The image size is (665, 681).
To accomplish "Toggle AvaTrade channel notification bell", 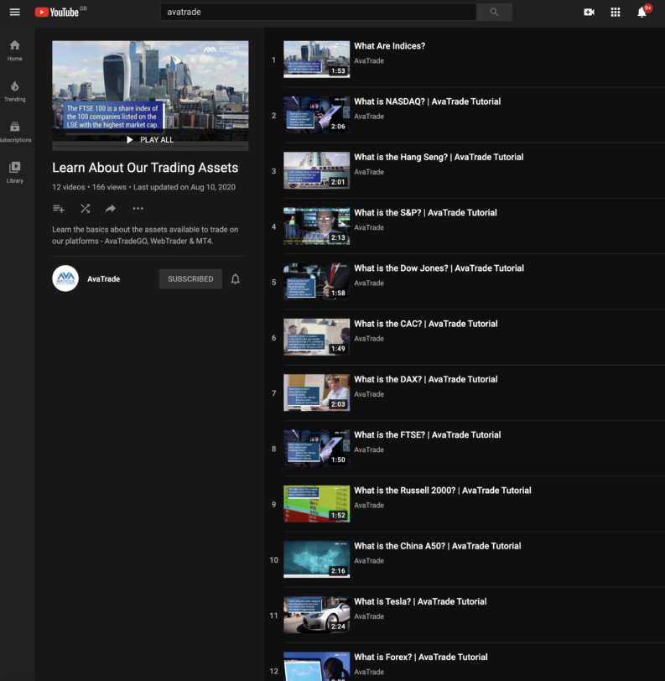I will (236, 278).
